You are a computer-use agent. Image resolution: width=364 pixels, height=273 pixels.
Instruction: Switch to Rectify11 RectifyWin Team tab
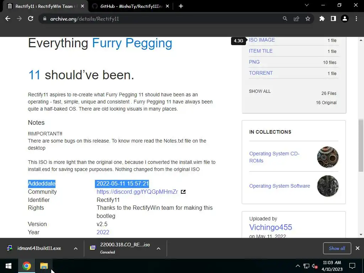(45, 6)
